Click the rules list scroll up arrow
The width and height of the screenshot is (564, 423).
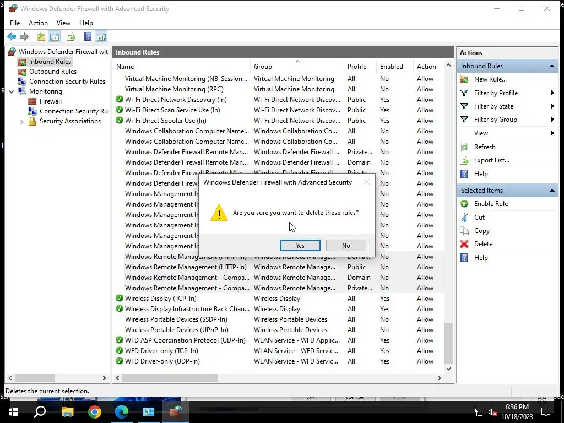(448, 66)
